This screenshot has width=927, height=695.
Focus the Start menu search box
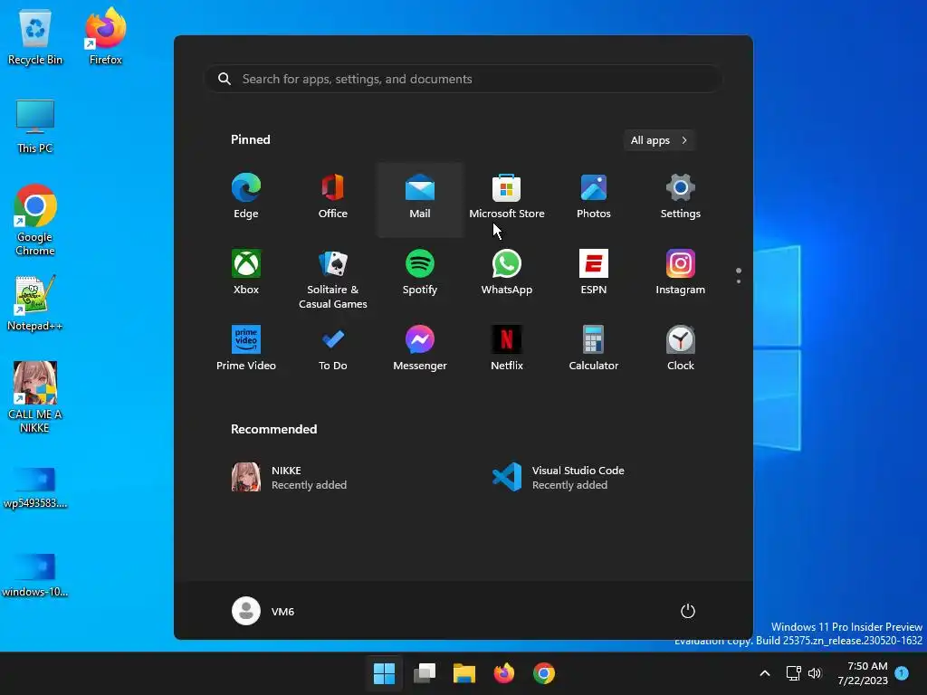coord(463,79)
